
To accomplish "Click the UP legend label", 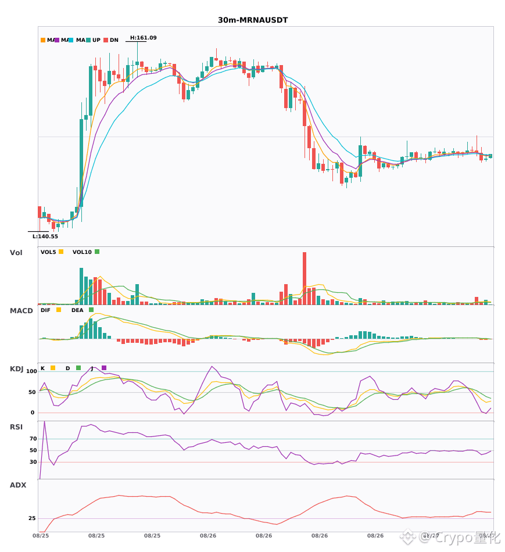I will [x=96, y=40].
